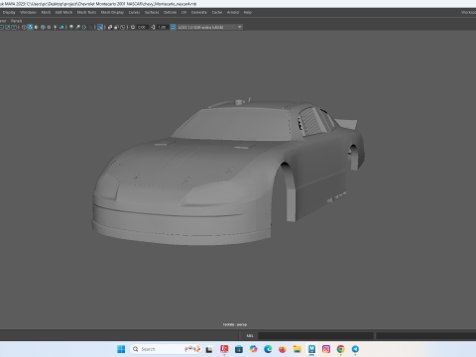
Task: Click the X-Ray display icon
Action: point(110,27)
